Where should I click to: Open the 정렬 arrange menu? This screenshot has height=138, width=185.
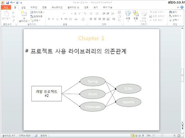[135, 16]
